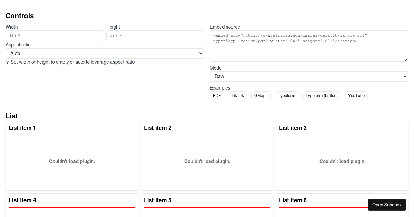The width and height of the screenshot is (414, 217).
Task: Click the help icon next to aspect ratio hint
Action: [7, 62]
